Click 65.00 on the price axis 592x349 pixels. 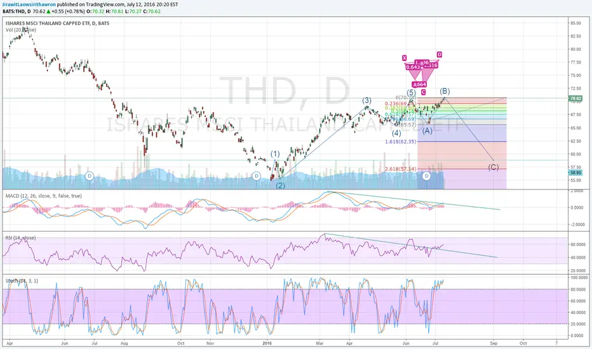click(575, 128)
